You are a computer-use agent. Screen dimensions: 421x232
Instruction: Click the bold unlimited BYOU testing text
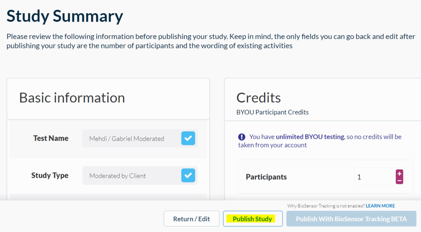(x=310, y=137)
